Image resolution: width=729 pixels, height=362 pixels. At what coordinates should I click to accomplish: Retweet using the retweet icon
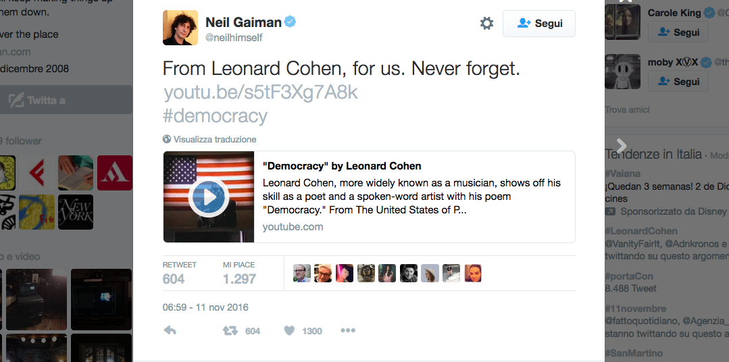click(230, 331)
